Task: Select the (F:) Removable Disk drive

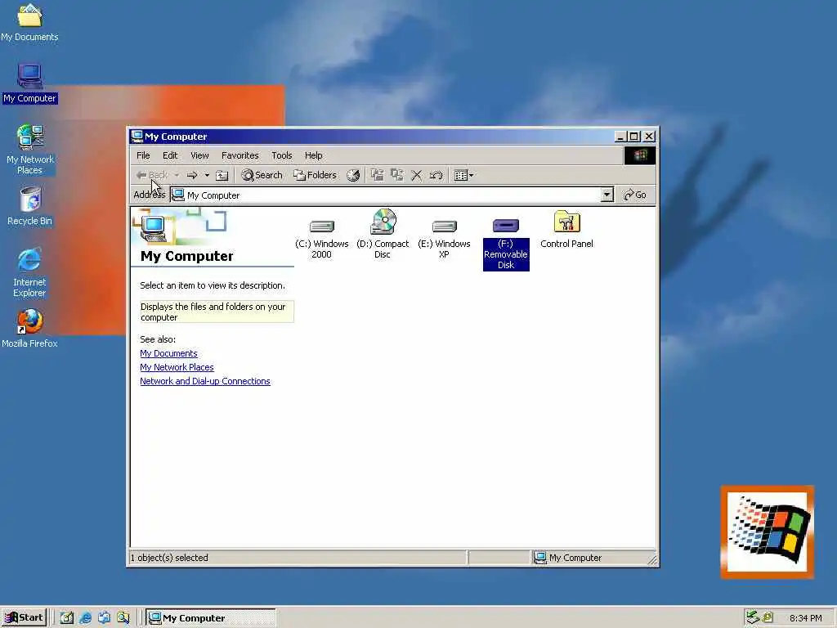Action: tap(505, 244)
